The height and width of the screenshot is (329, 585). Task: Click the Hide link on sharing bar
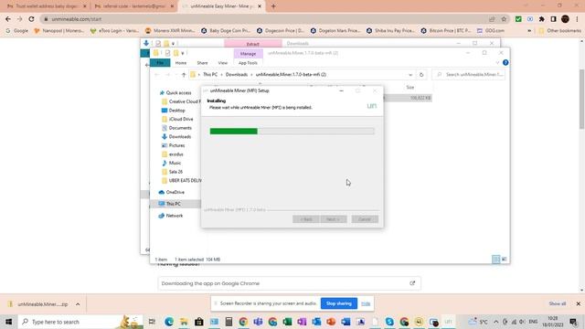366,303
